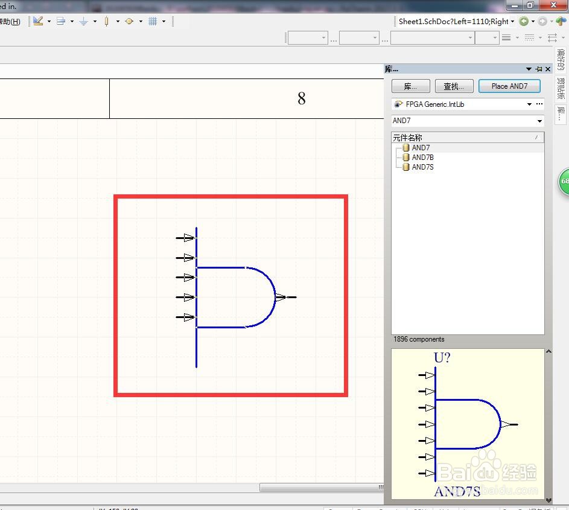Sort by 元件名称 column header
Image resolution: width=569 pixels, height=510 pixels.
[x=468, y=138]
